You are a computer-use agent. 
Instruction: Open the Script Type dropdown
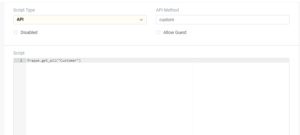(80, 20)
